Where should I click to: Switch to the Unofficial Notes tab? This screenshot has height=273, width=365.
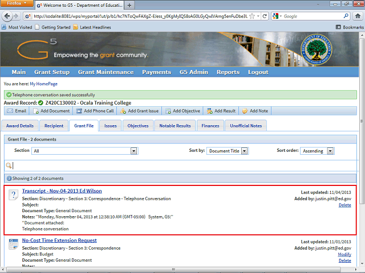(x=246, y=126)
